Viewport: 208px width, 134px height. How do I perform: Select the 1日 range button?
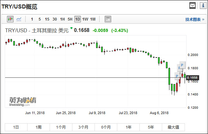click(16, 127)
